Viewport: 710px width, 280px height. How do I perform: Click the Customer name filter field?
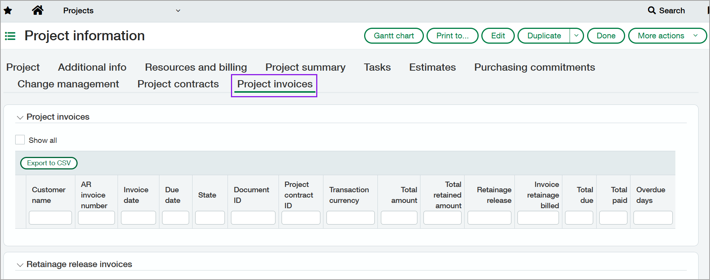click(x=50, y=218)
